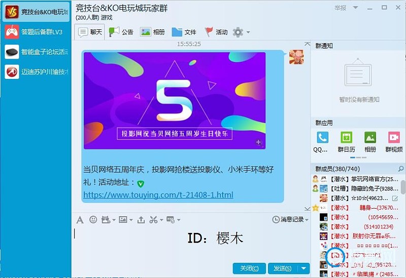
Task: Expand the send button options arrow
Action: point(303,268)
